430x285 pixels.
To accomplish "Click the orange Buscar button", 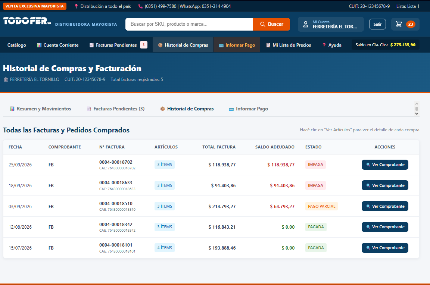I will (x=271, y=24).
